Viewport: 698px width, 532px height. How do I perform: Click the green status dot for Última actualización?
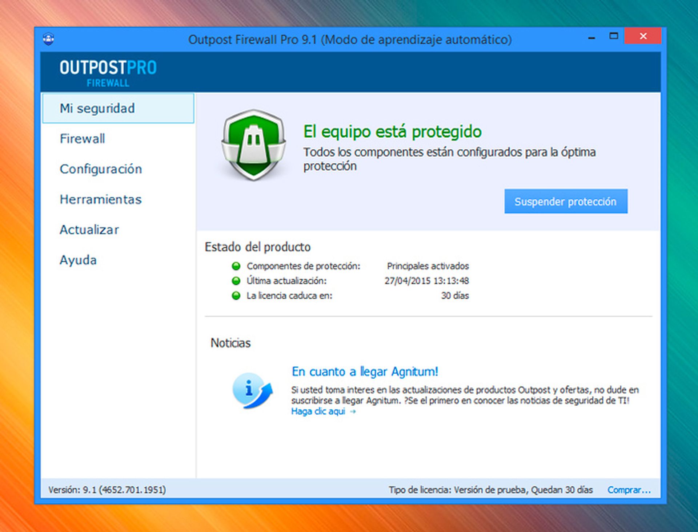point(236,281)
